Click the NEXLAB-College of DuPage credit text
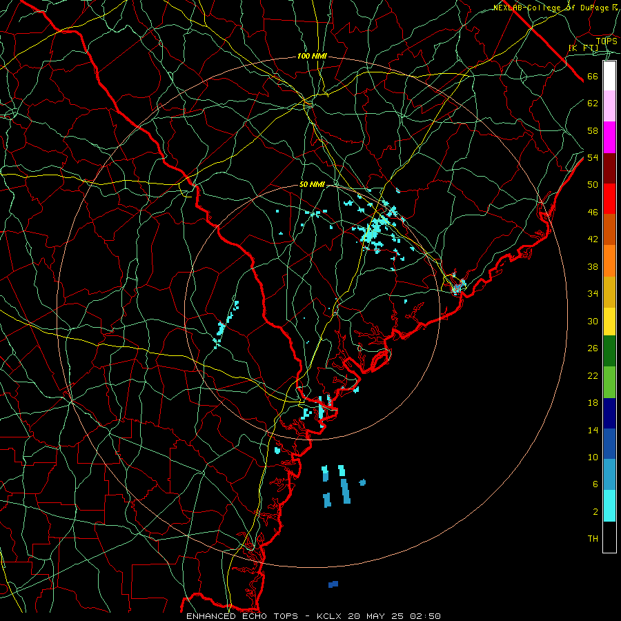621x621 pixels. (x=555, y=8)
